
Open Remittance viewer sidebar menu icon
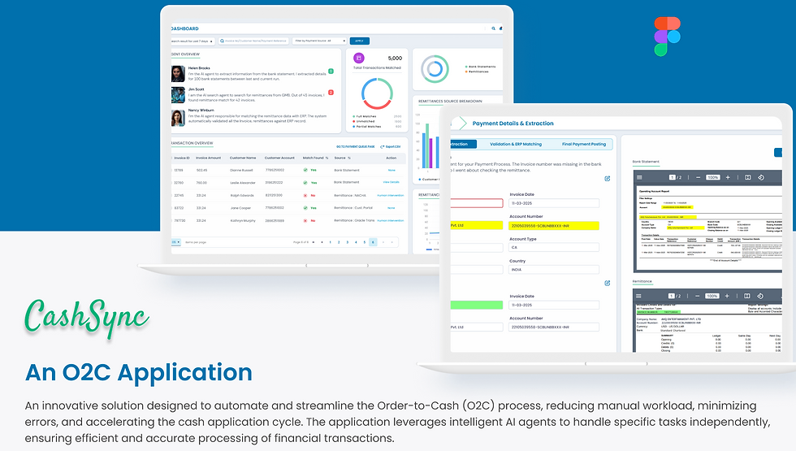tap(638, 296)
